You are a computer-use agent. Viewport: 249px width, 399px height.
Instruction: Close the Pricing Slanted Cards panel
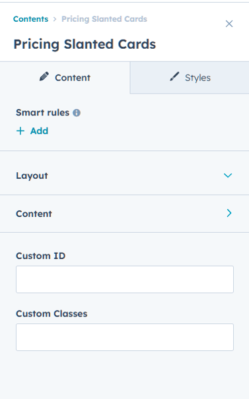click(x=229, y=24)
